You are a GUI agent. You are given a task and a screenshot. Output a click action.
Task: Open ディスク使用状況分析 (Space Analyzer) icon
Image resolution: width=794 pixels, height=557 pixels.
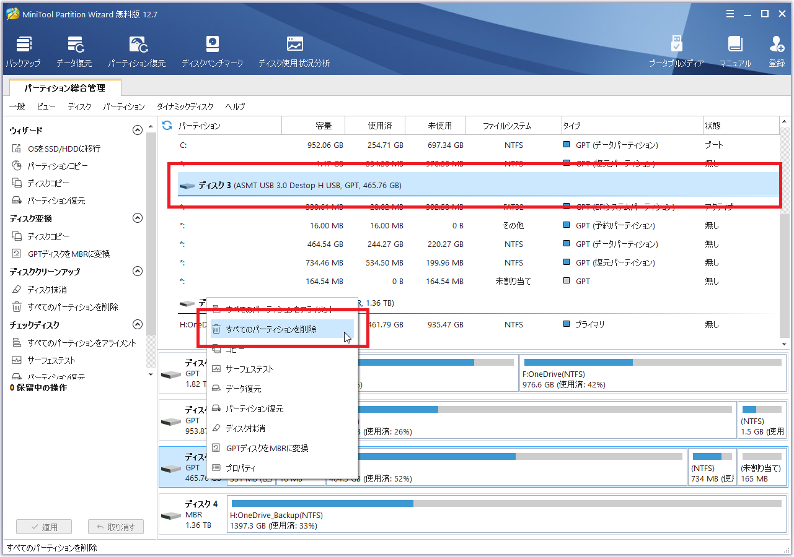294,51
